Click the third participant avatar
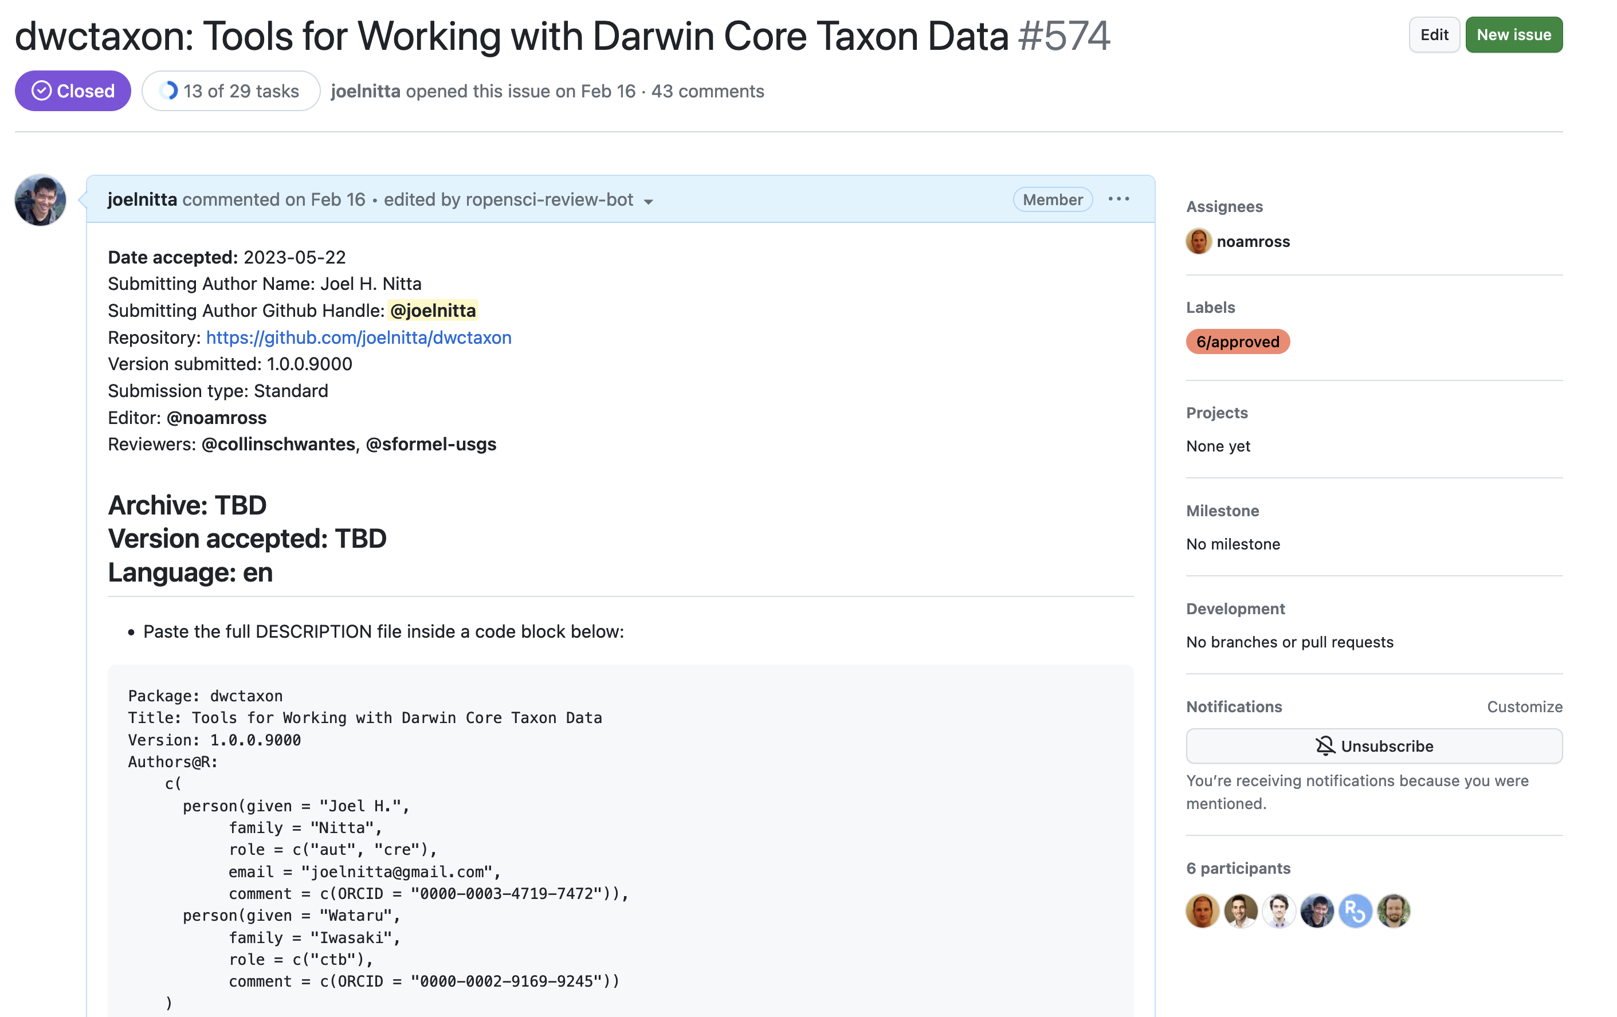Screen dimensions: 1617x1017 tap(1278, 911)
